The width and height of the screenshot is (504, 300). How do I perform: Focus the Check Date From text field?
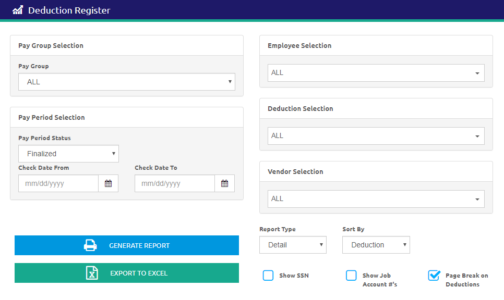coord(58,183)
